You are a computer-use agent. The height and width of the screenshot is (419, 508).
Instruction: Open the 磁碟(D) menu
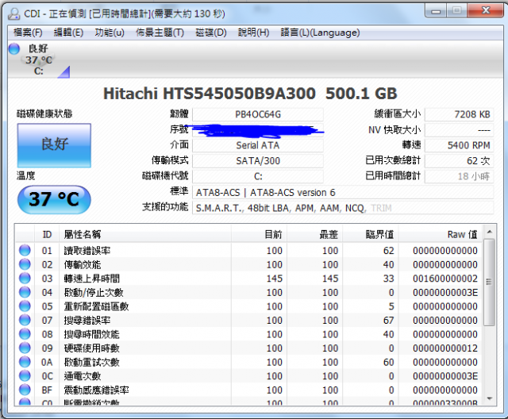(x=211, y=33)
